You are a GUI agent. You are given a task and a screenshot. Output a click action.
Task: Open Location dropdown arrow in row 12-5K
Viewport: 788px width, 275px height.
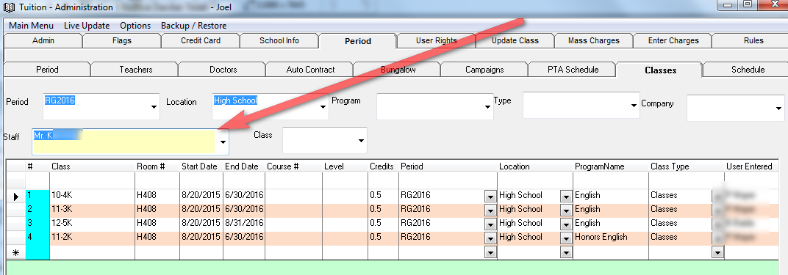pyautogui.click(x=566, y=224)
